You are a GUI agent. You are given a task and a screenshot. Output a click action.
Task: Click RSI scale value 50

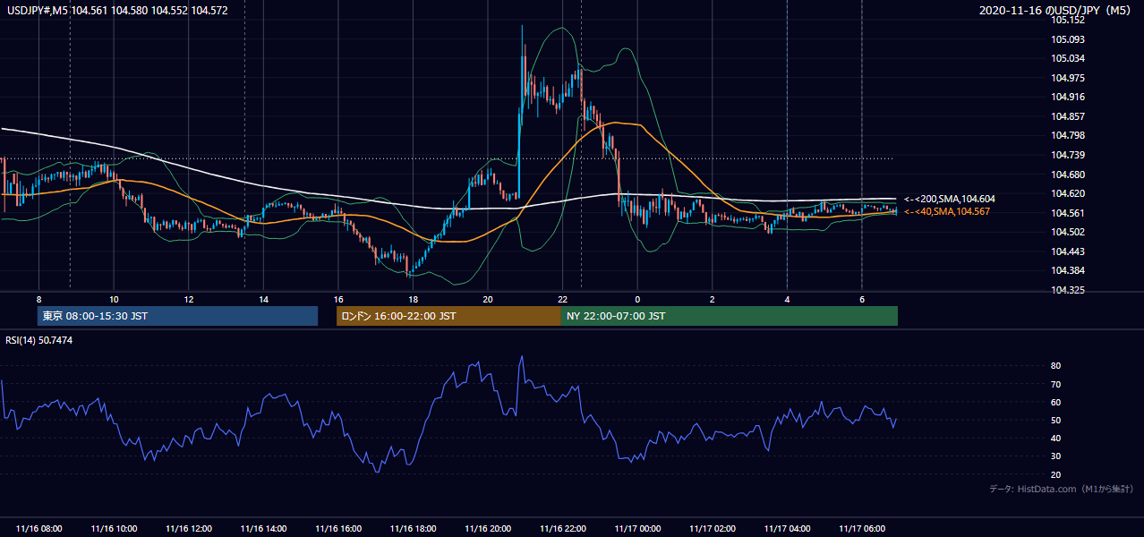tap(1056, 420)
